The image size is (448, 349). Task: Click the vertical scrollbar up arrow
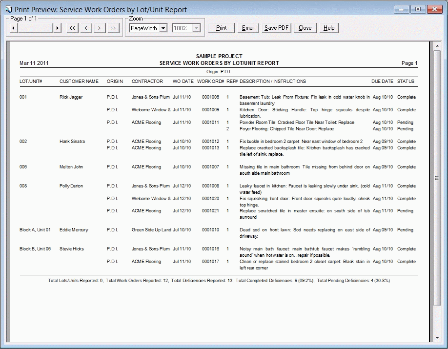click(x=437, y=46)
